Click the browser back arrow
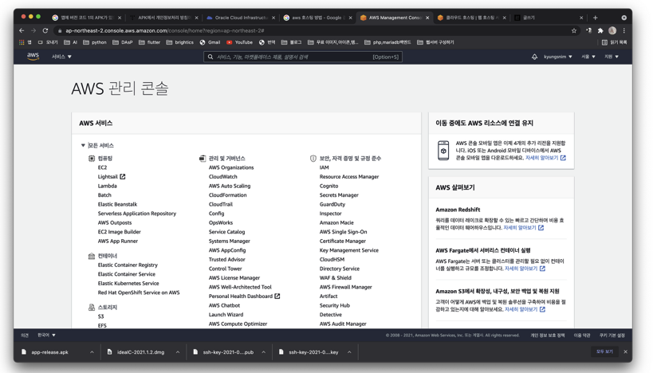The image size is (653, 373). pyautogui.click(x=22, y=30)
